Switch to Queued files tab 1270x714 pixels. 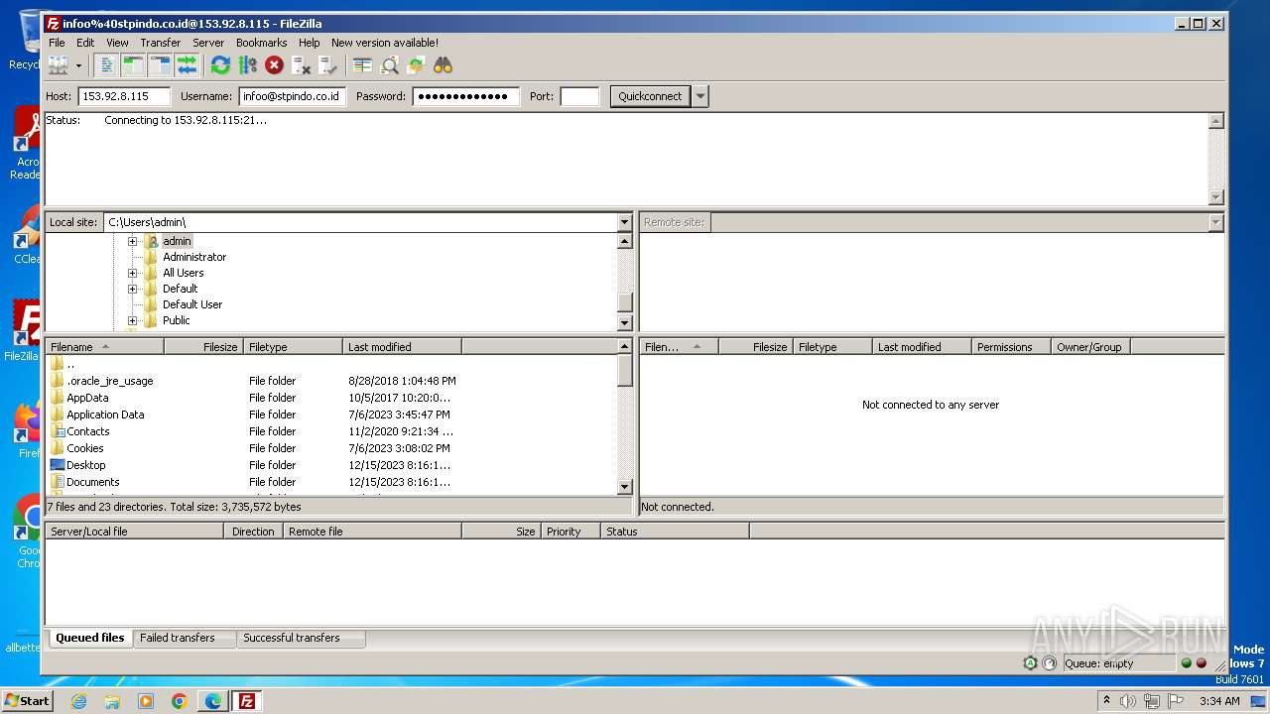point(89,638)
